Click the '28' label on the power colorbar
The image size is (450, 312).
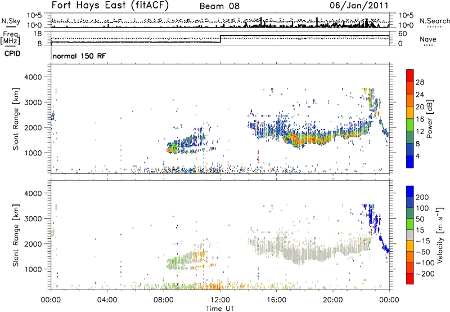click(x=420, y=82)
